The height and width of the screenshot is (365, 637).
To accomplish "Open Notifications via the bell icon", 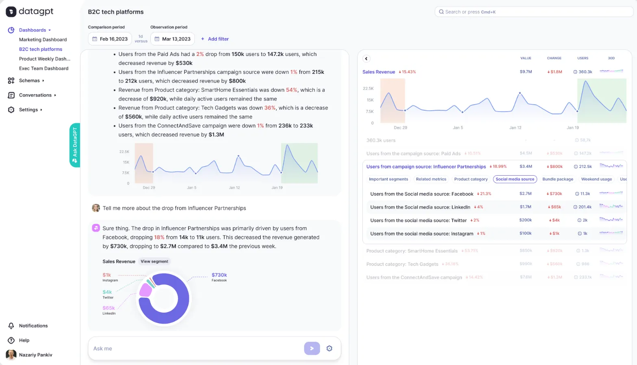I will [x=11, y=326].
